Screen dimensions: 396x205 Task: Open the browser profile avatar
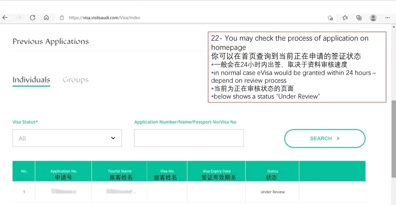point(373,18)
